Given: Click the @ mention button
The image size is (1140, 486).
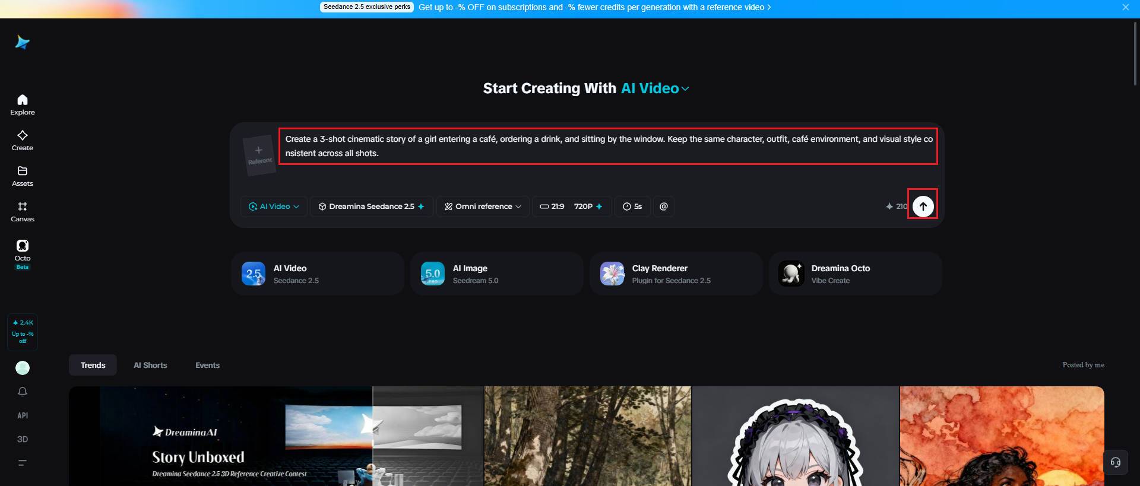Looking at the screenshot, I should pos(664,207).
